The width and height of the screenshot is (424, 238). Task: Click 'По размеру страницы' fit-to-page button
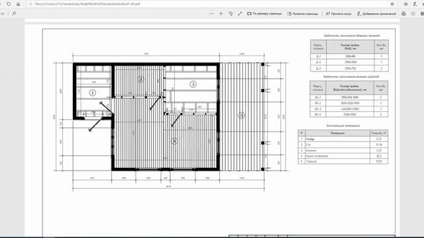tap(264, 13)
